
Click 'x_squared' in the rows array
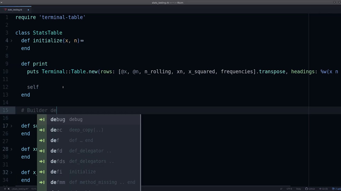tap(201, 72)
